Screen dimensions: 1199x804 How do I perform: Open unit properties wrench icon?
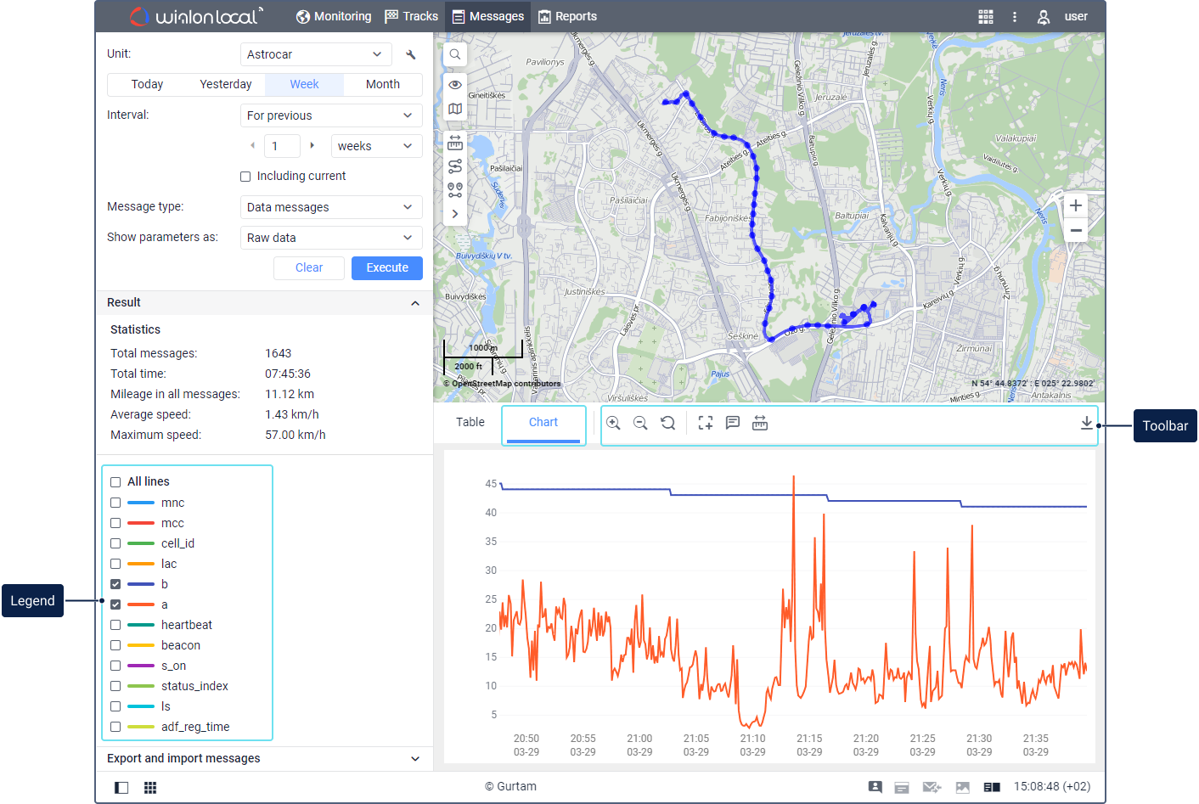point(411,54)
